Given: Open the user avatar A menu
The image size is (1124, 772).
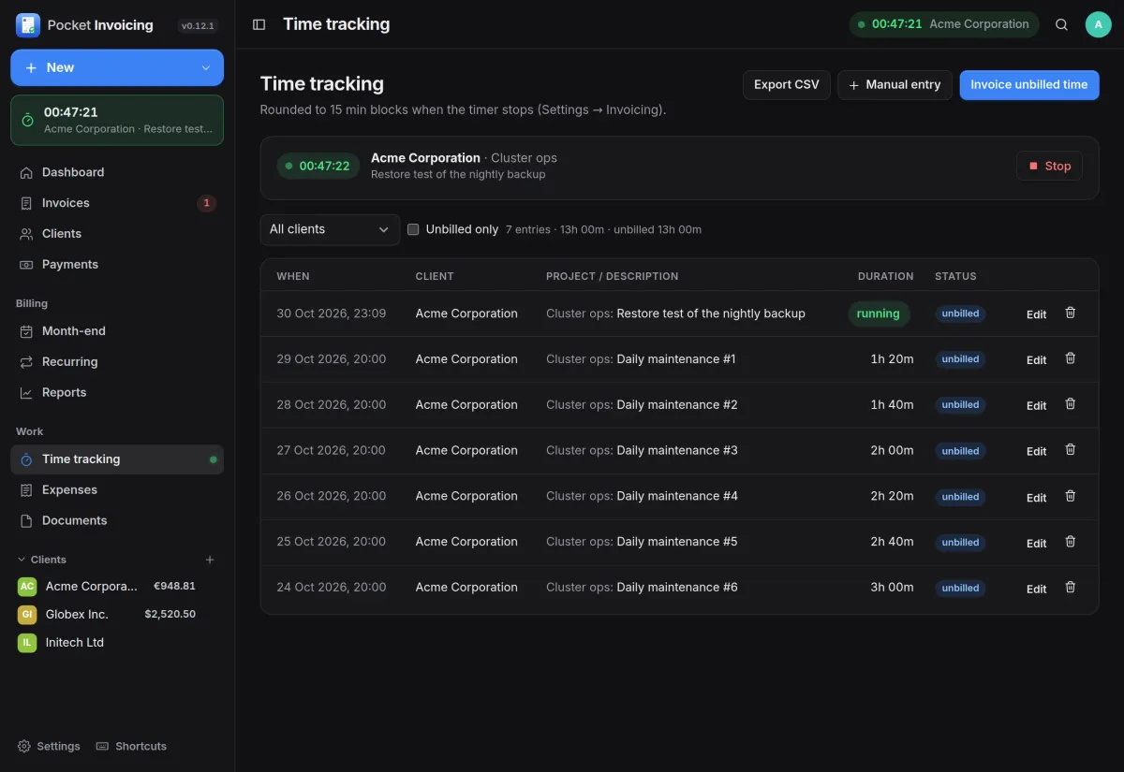Looking at the screenshot, I should coord(1098,24).
